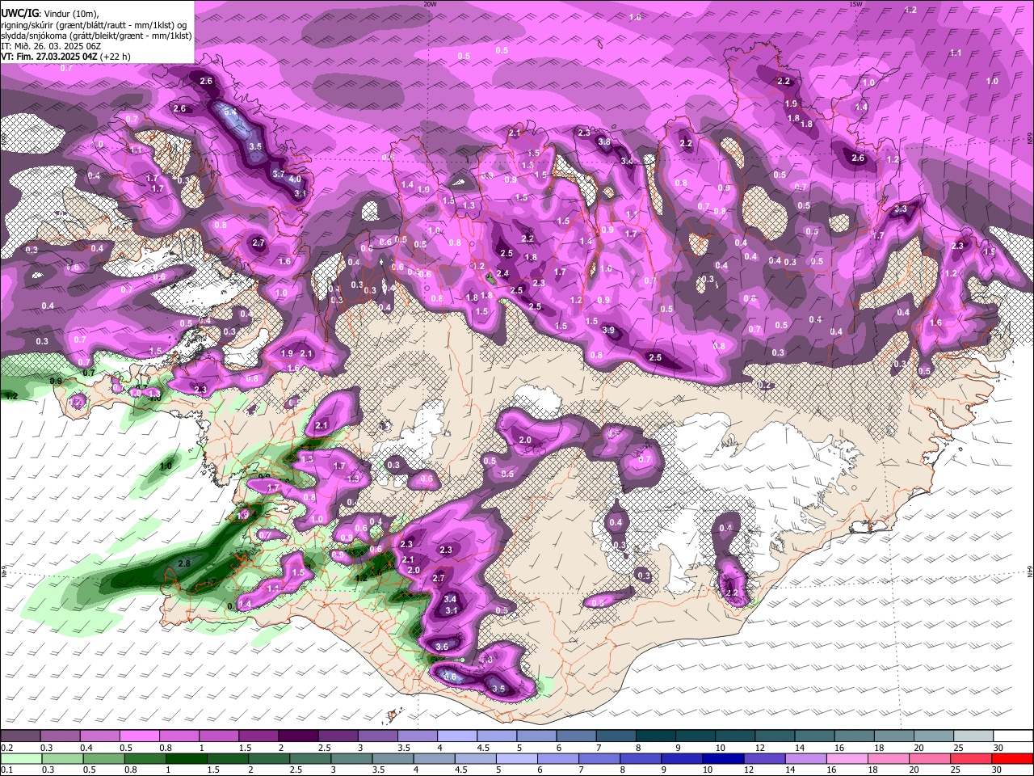Pick the 1 dark green swatch in lower legend

coord(186,759)
